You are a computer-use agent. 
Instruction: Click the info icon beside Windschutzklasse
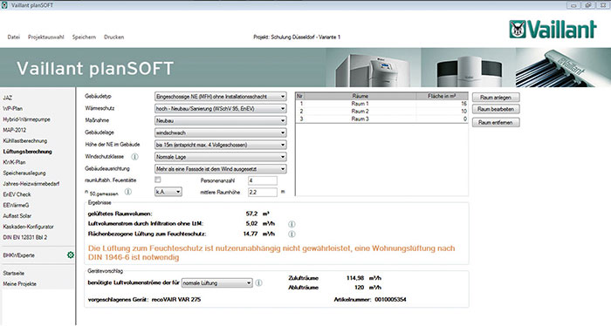134,157
